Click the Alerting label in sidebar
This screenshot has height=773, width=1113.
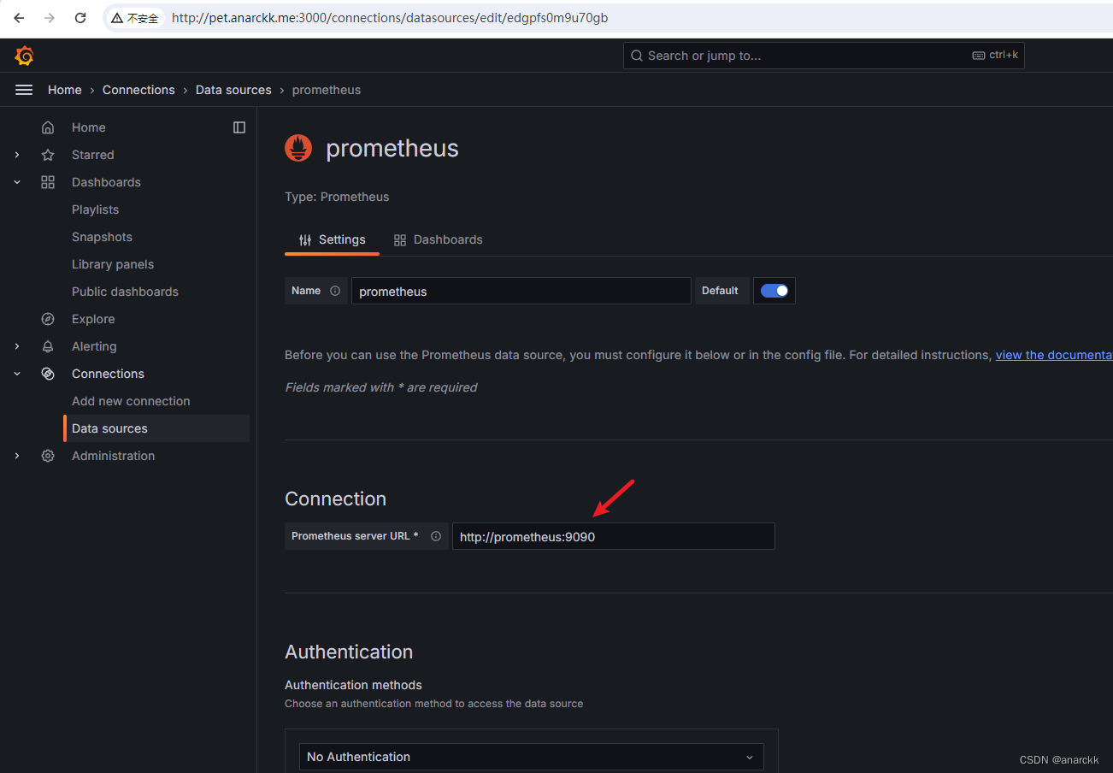pyautogui.click(x=94, y=346)
